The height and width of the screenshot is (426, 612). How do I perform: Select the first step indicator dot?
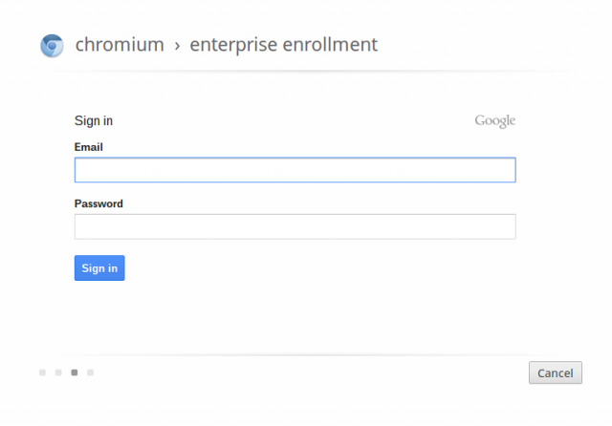point(42,373)
